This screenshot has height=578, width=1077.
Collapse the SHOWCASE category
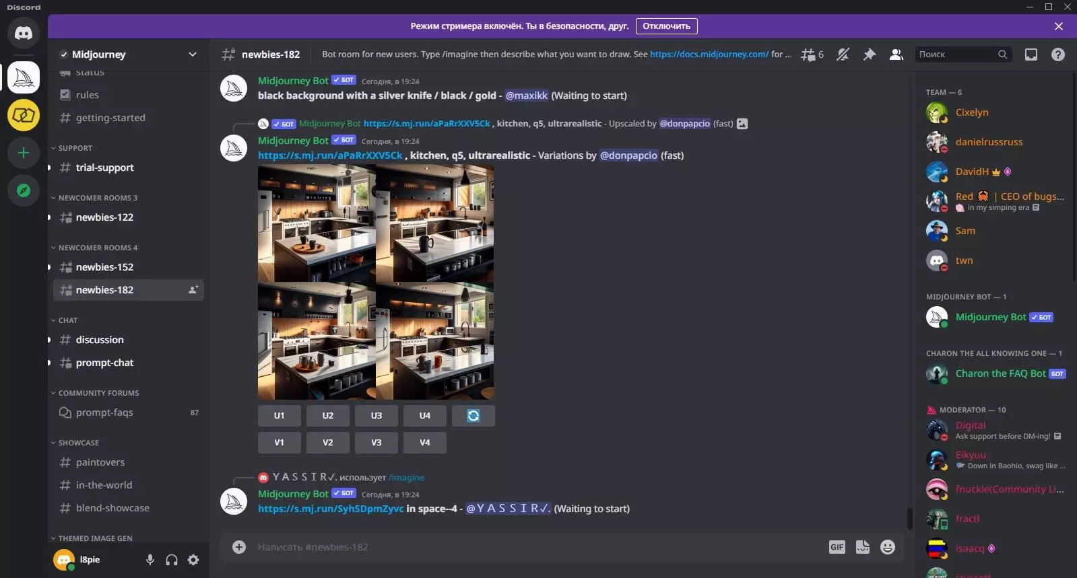click(75, 443)
